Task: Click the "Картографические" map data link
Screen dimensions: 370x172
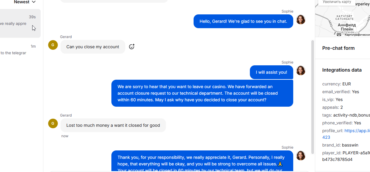Action: click(357, 35)
